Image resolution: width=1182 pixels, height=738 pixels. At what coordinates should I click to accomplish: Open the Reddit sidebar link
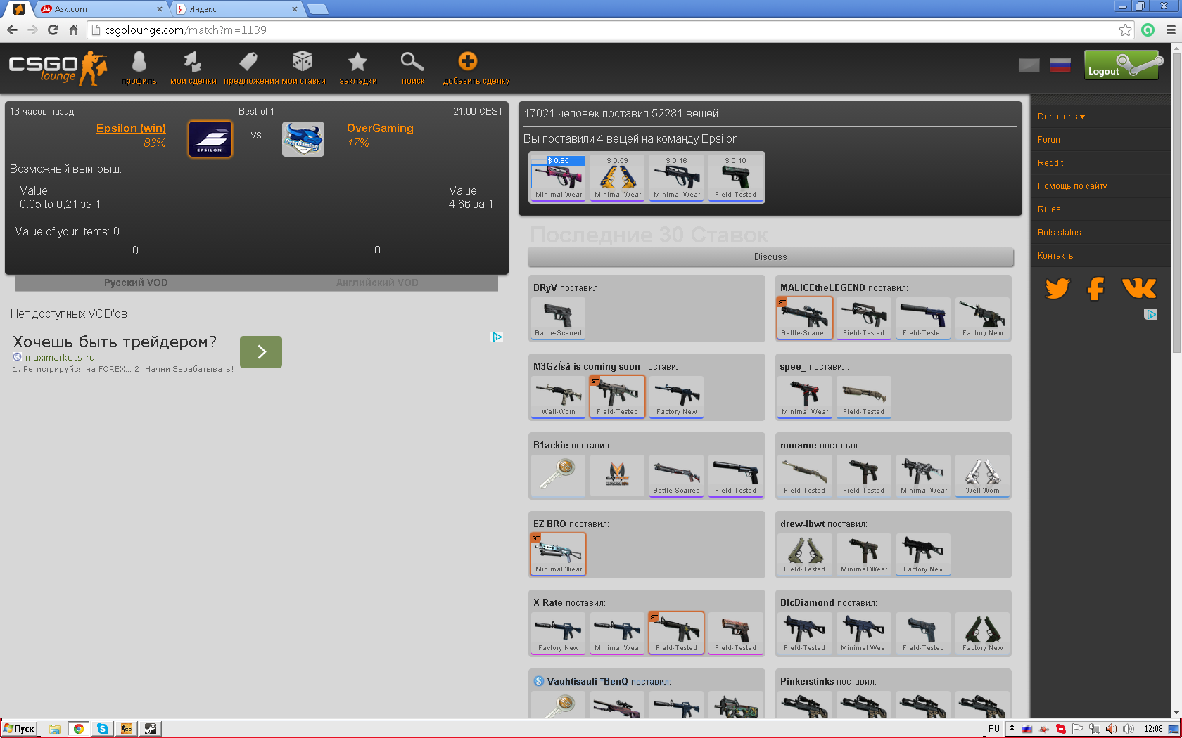pos(1050,163)
